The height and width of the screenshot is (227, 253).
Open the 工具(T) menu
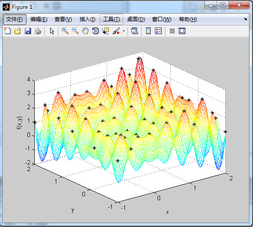click(x=111, y=19)
